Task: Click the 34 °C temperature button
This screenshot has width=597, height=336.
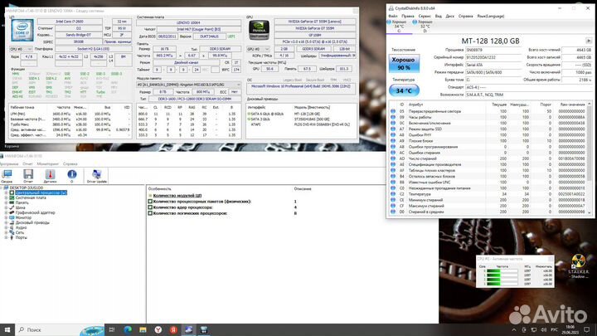Action: (x=404, y=90)
